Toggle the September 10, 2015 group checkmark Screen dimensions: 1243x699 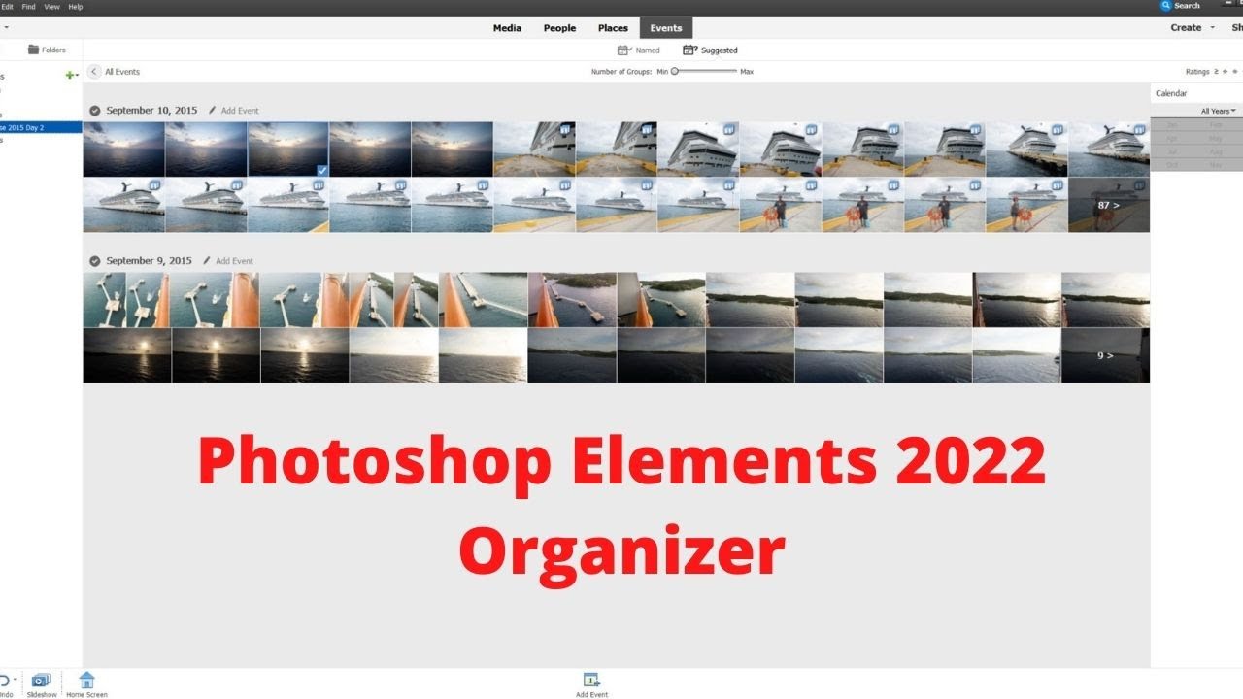[x=95, y=111]
